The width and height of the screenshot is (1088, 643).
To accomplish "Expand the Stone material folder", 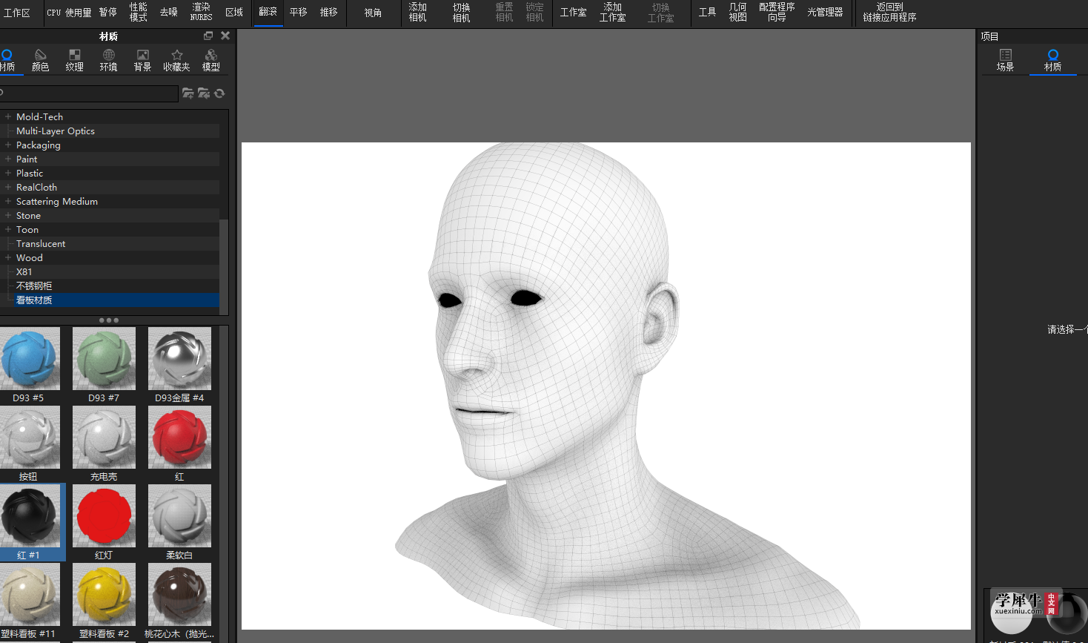I will [8, 215].
